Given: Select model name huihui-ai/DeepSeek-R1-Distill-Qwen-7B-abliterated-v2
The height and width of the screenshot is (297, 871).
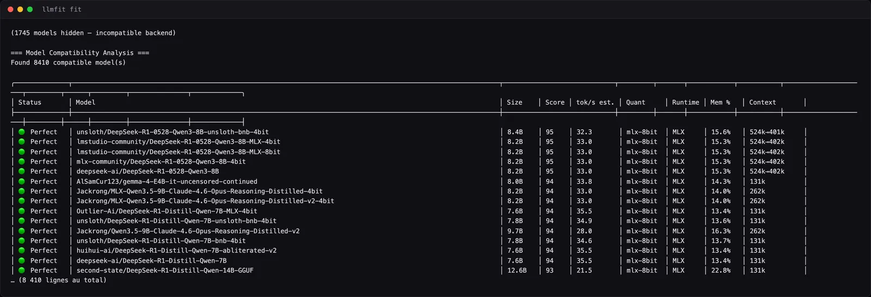Looking at the screenshot, I should pos(176,250).
